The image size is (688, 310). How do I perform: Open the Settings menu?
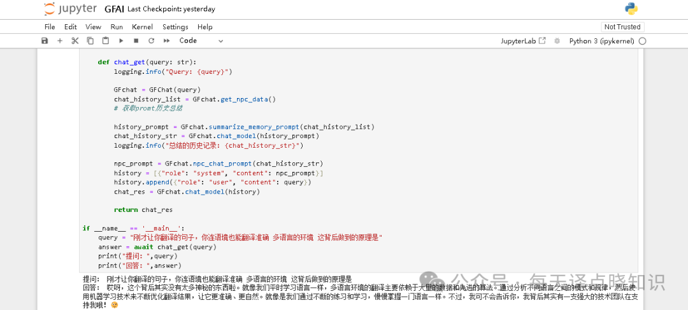(x=175, y=27)
